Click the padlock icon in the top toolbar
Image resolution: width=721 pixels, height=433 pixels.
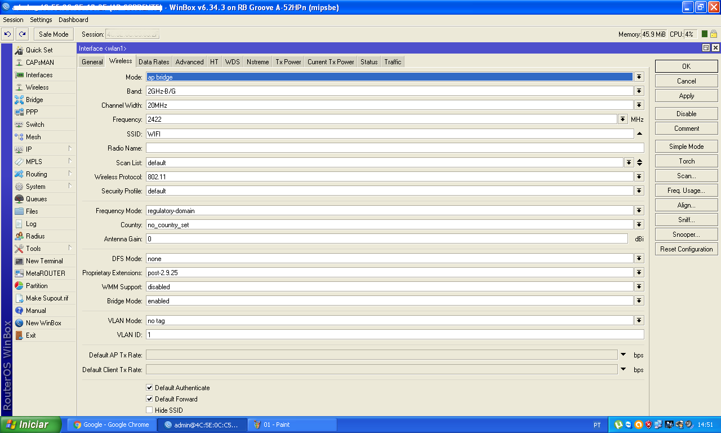click(x=714, y=34)
